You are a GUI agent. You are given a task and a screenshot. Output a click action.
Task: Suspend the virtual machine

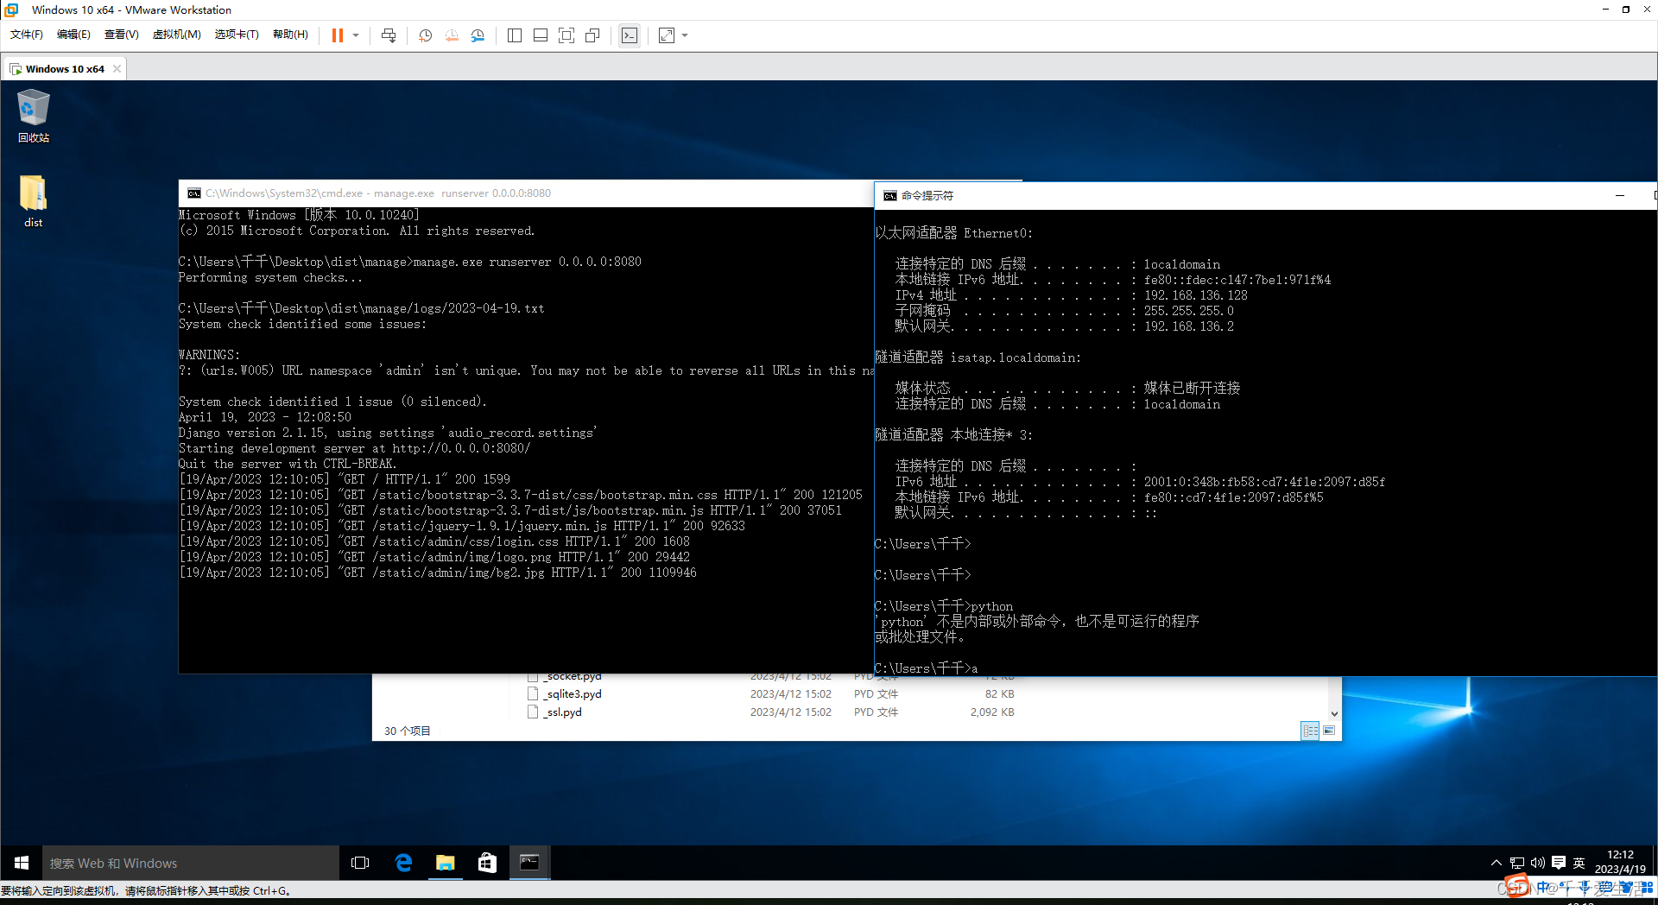point(336,35)
